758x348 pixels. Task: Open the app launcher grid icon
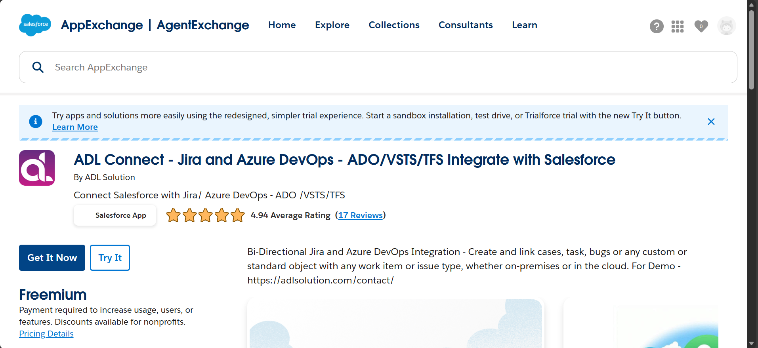click(x=678, y=27)
